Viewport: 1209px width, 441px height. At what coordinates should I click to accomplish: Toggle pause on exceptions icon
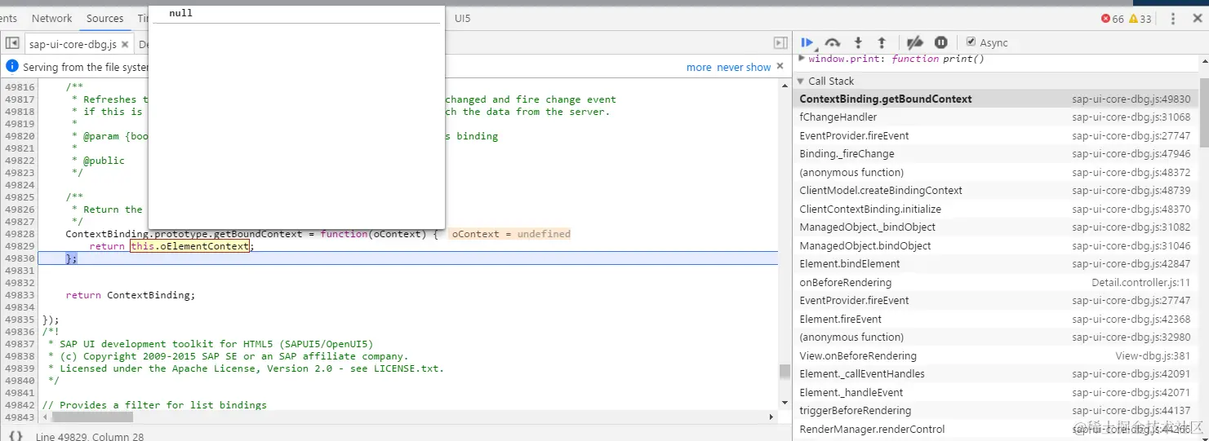point(940,42)
